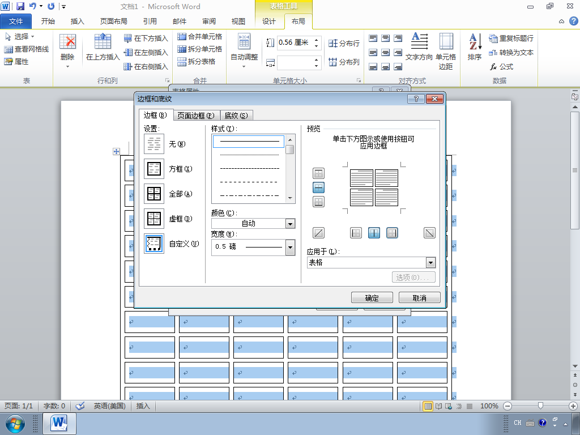Click table Properties (属性) button

[16, 61]
